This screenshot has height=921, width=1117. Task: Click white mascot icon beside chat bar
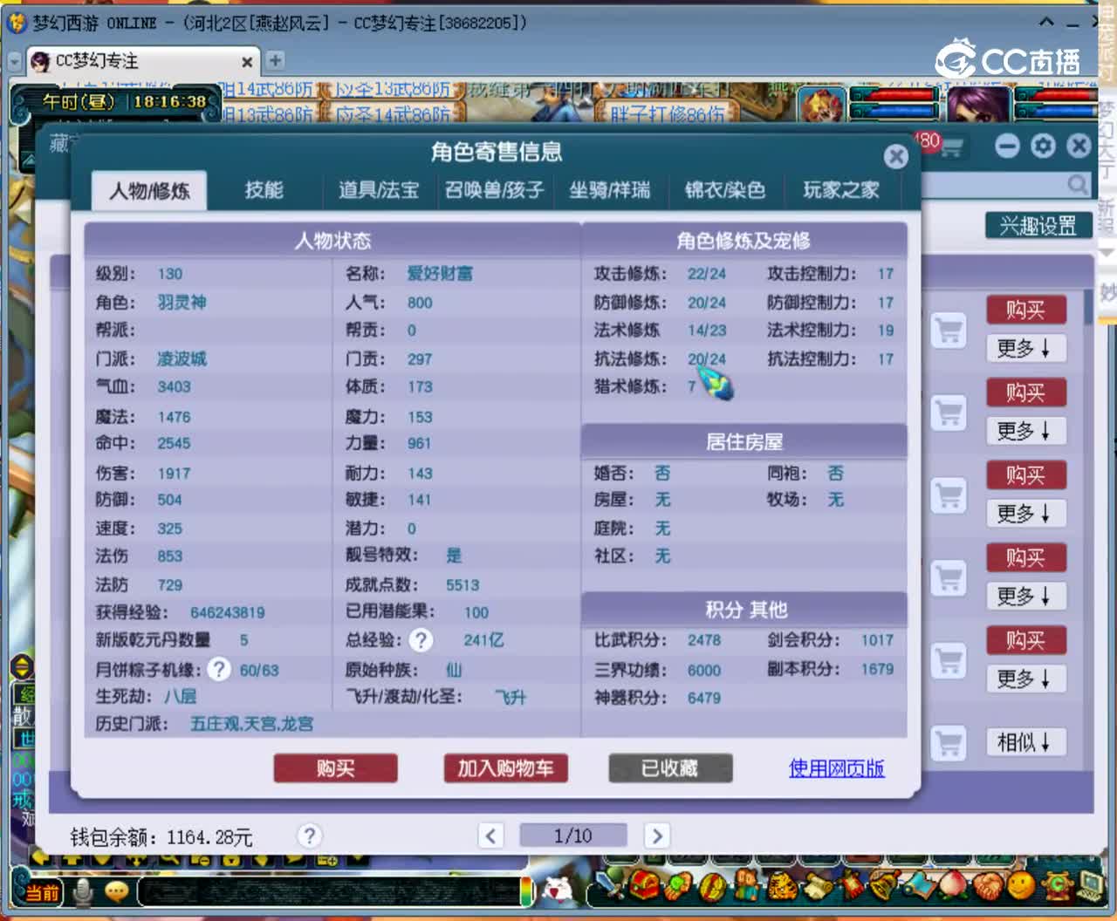pos(558,890)
